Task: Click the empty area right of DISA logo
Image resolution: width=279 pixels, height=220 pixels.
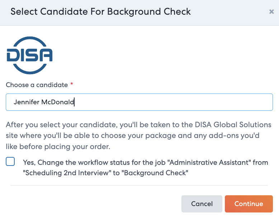Action: (160, 55)
